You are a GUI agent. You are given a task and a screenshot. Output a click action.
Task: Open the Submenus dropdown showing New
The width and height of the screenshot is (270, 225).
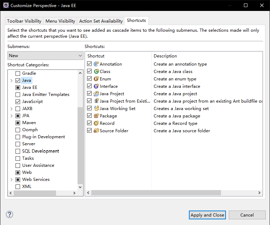click(x=45, y=55)
